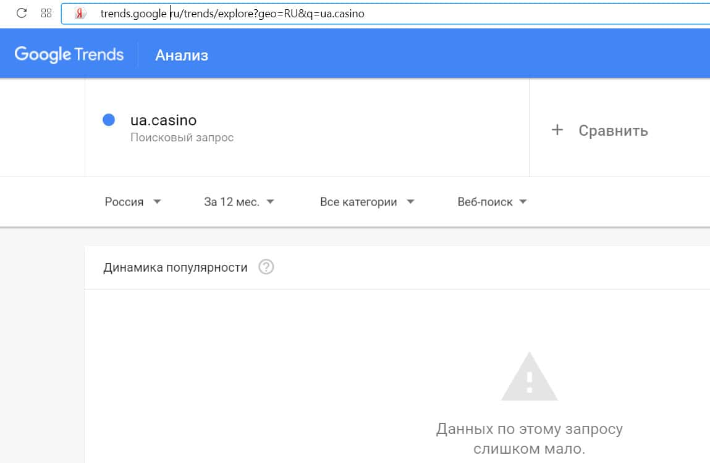Viewport: 710px width, 463px height.
Task: Click the Поисковый запрос subtitle label
Action: click(182, 138)
